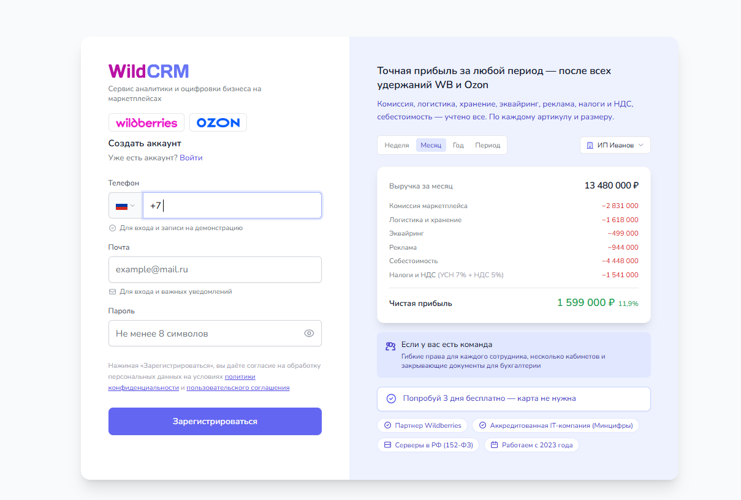Toggle password visibility eye icon
Image resolution: width=741 pixels, height=500 pixels.
(309, 334)
